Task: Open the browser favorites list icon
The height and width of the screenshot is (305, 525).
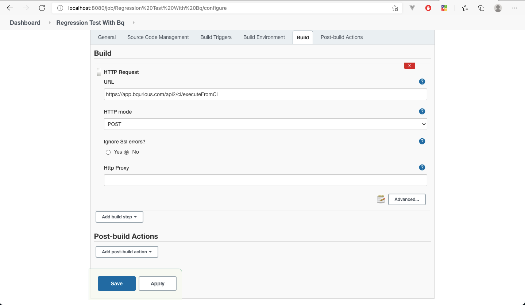Action: pos(465,8)
